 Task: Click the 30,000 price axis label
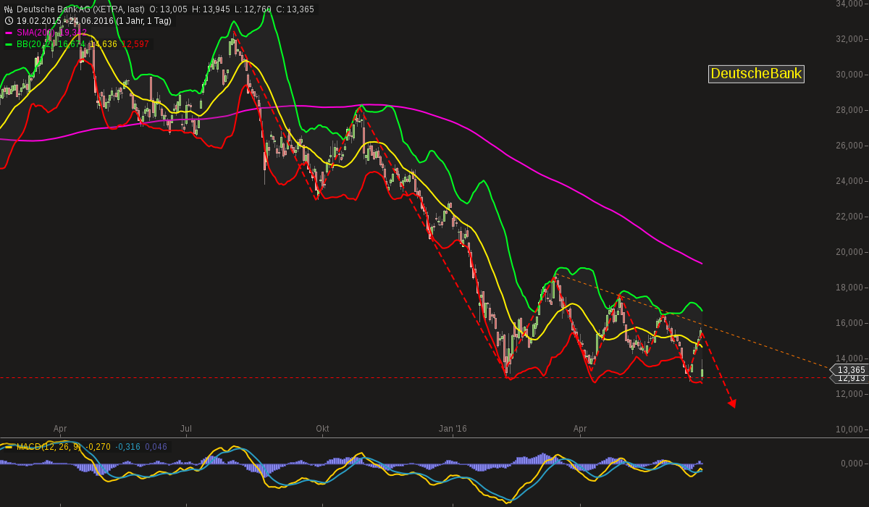point(849,74)
